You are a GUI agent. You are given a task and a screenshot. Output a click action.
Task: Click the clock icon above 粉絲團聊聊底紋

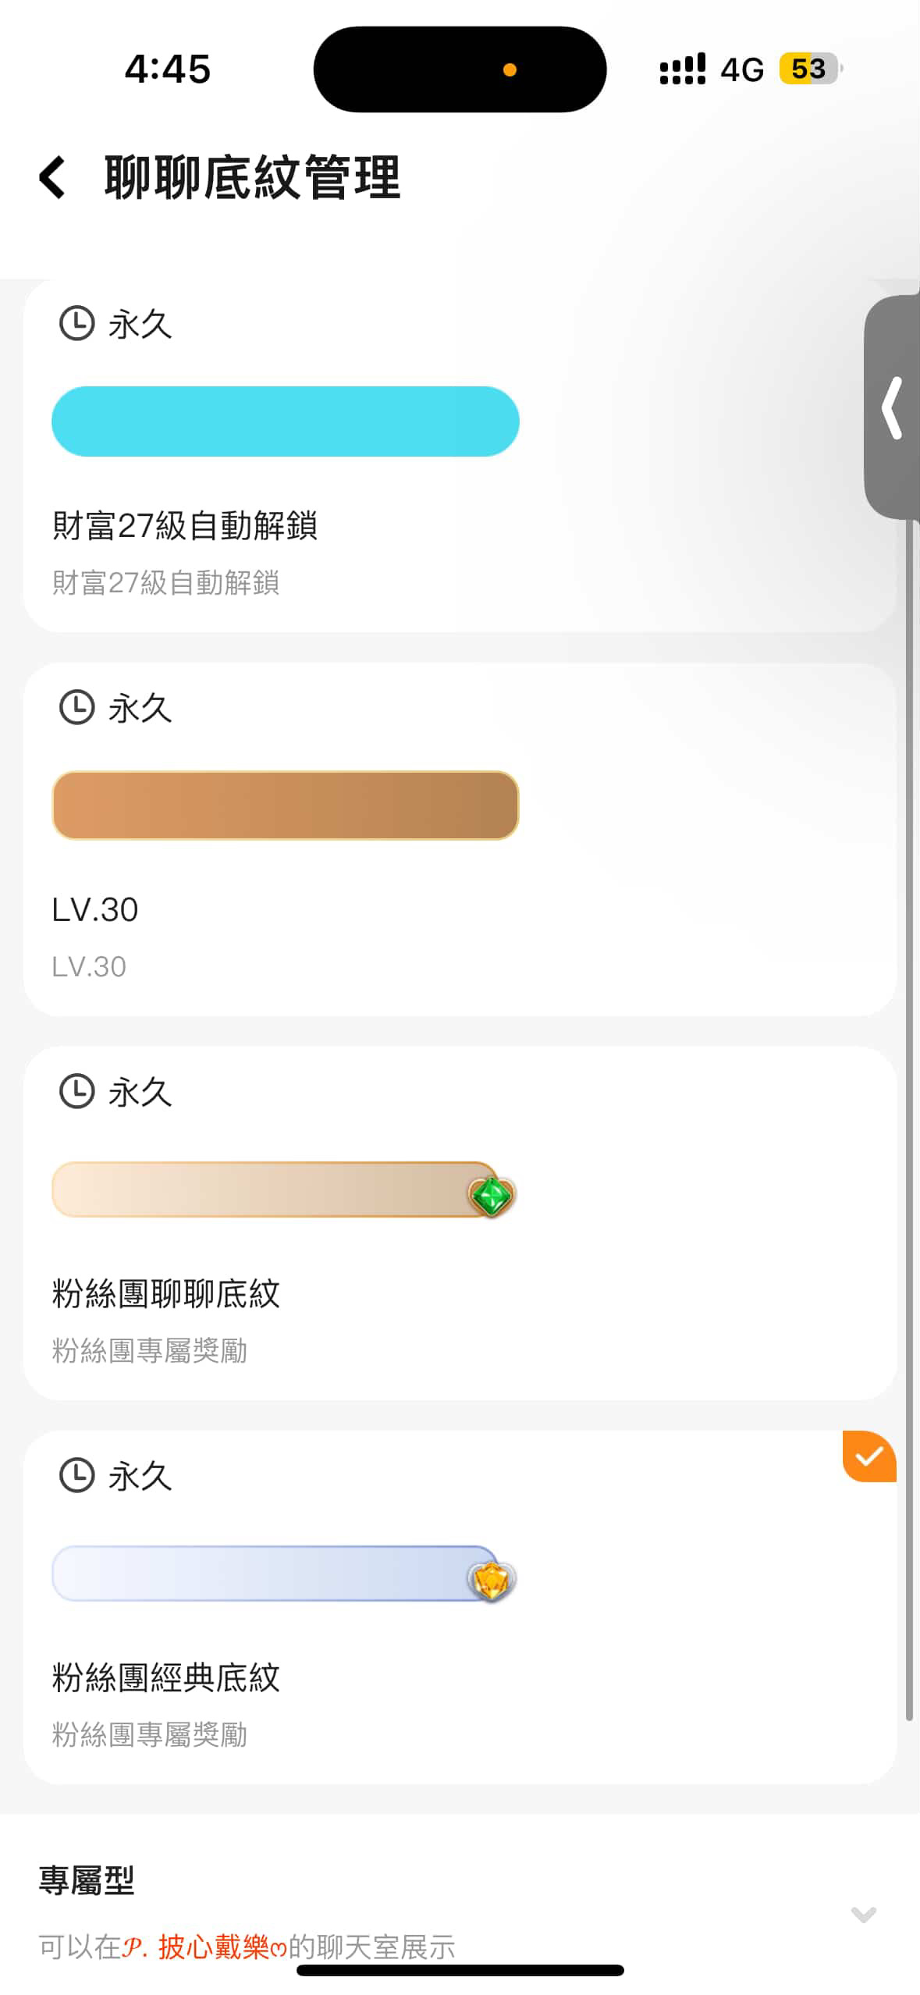tap(76, 1091)
